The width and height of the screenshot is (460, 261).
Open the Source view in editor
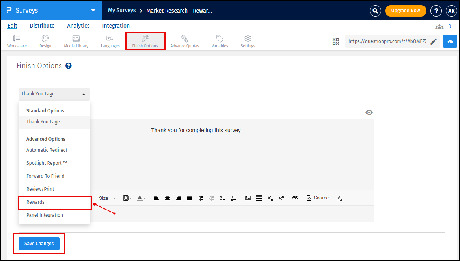click(318, 198)
